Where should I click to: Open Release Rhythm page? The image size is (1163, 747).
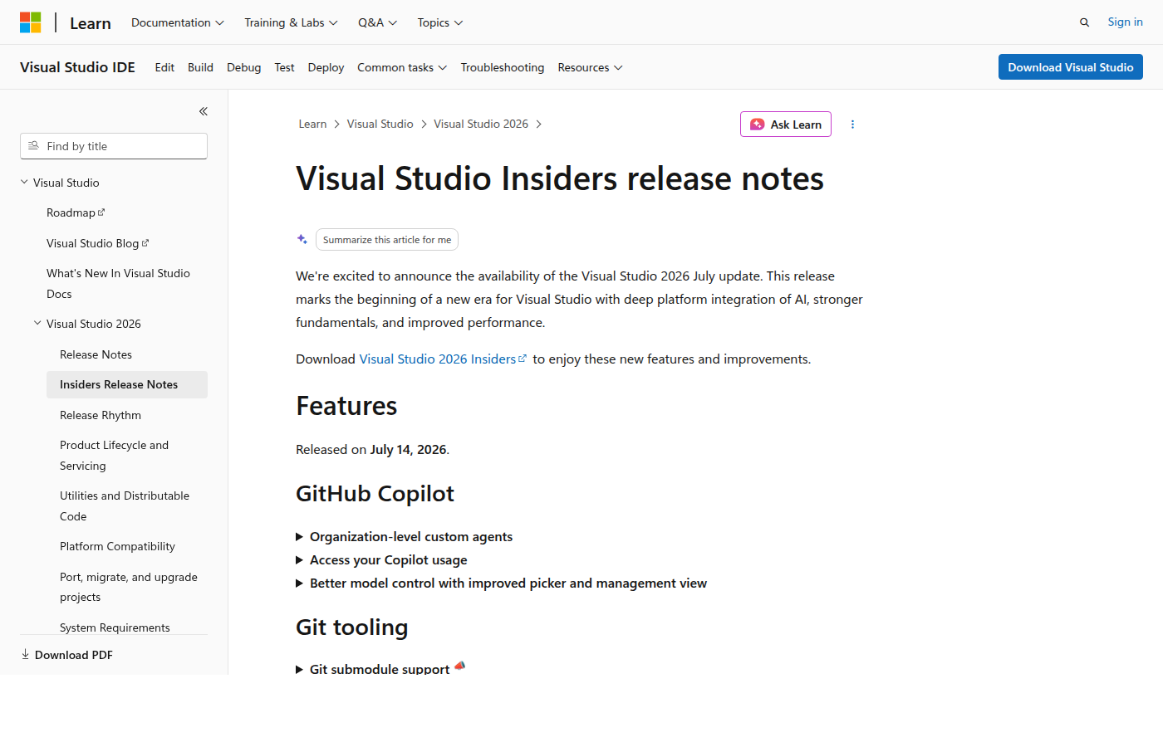101,415
